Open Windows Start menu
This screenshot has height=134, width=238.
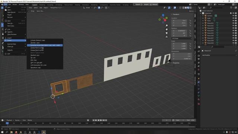coord(2,132)
